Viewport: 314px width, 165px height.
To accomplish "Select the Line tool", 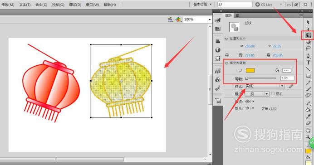I will point(308,69).
